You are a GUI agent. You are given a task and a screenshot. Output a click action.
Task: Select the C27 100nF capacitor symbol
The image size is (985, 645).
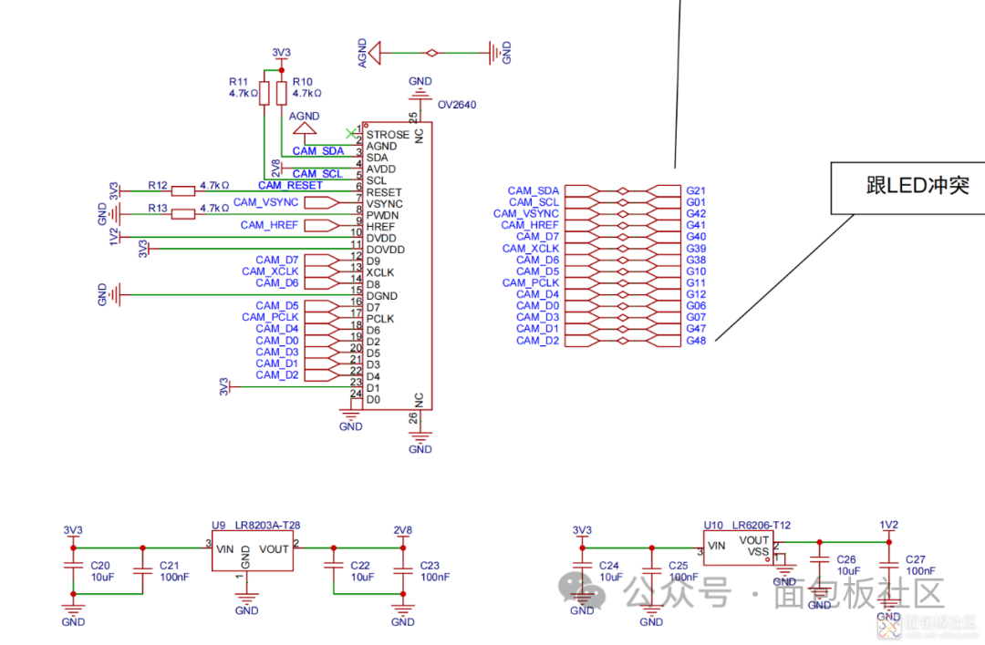(889, 565)
